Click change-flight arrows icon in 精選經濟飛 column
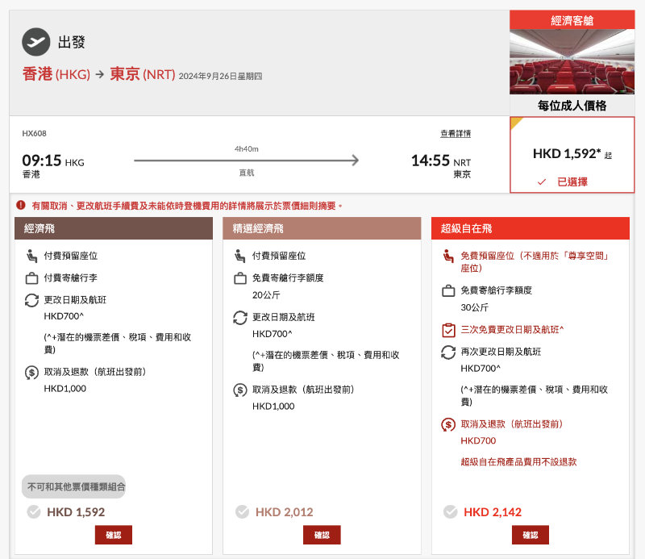Image resolution: width=645 pixels, height=559 pixels. point(239,318)
